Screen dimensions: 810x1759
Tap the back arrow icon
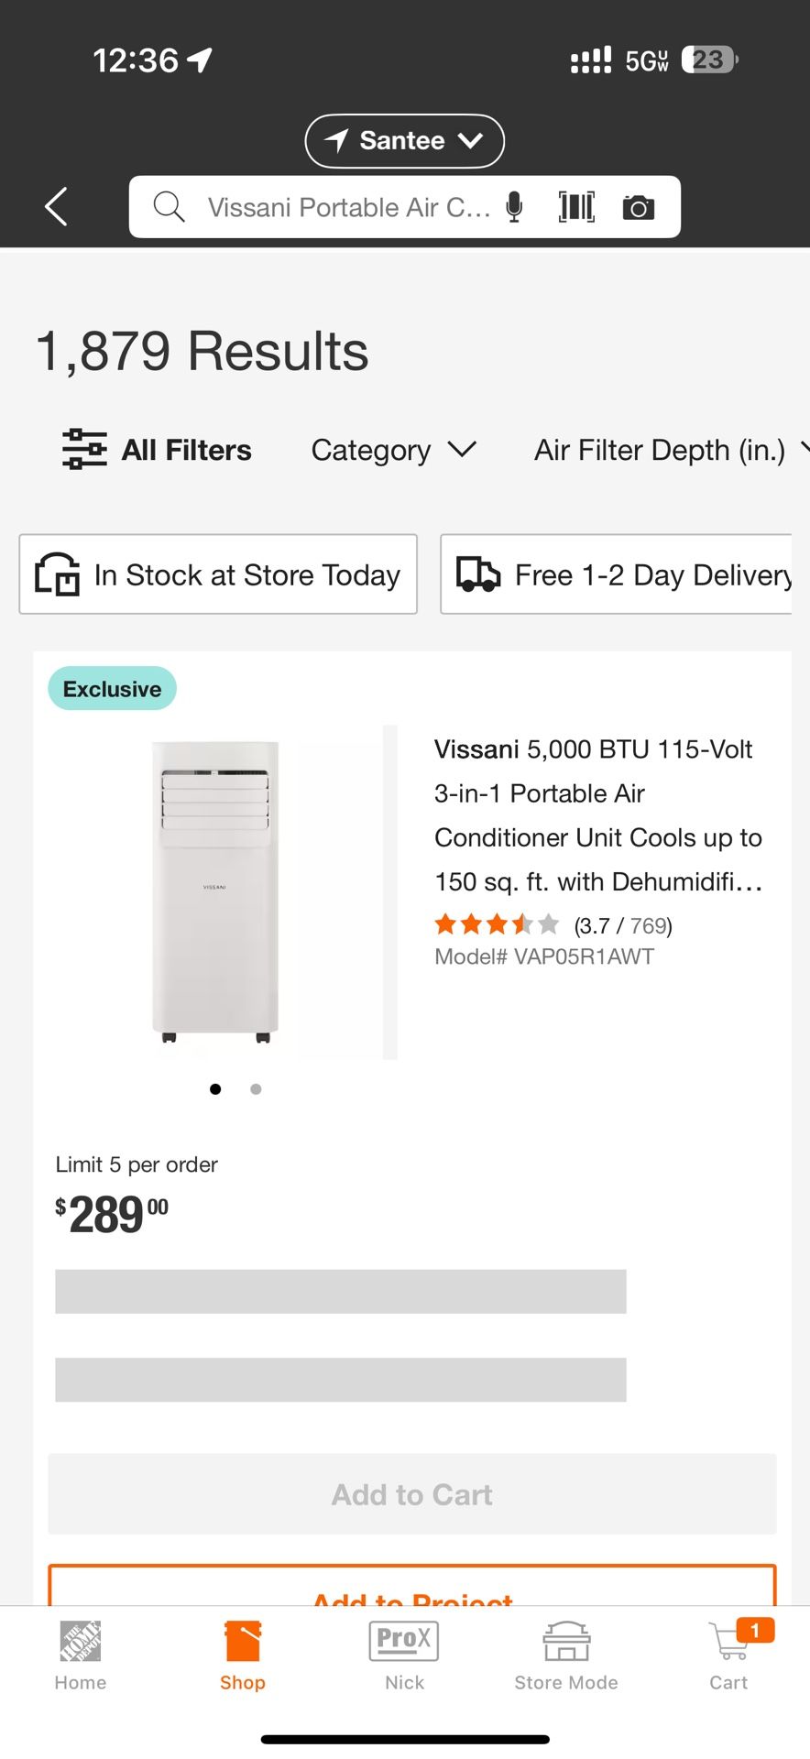pyautogui.click(x=57, y=206)
